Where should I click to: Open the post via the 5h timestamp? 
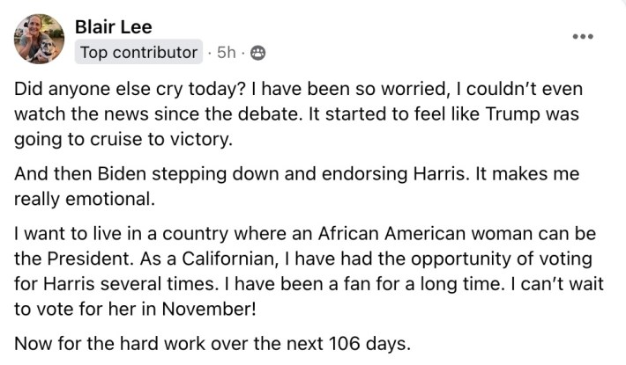pos(227,53)
